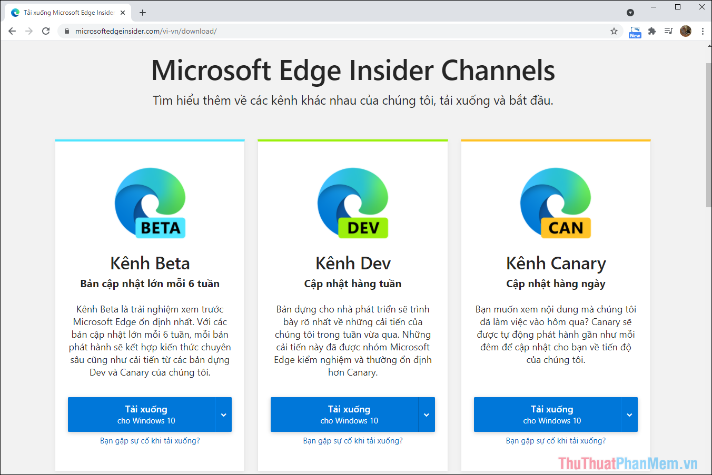Download Dev channel for Windows 10
The height and width of the screenshot is (475, 712).
[344, 415]
